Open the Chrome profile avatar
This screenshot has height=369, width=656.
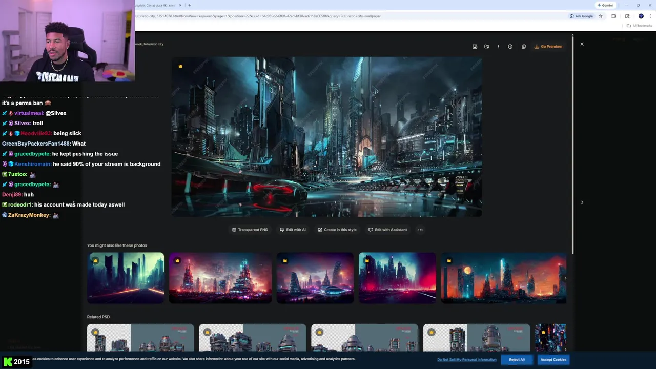(641, 16)
